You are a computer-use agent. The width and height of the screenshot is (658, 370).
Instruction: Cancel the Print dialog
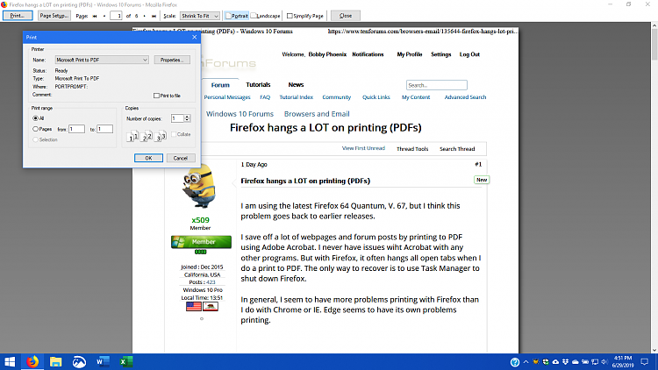pyautogui.click(x=181, y=158)
